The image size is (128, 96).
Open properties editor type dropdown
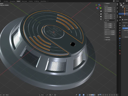121,17
